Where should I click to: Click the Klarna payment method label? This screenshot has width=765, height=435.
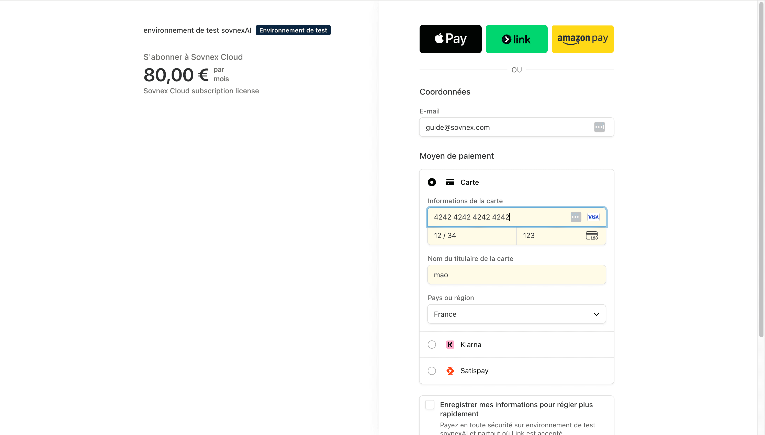point(471,345)
